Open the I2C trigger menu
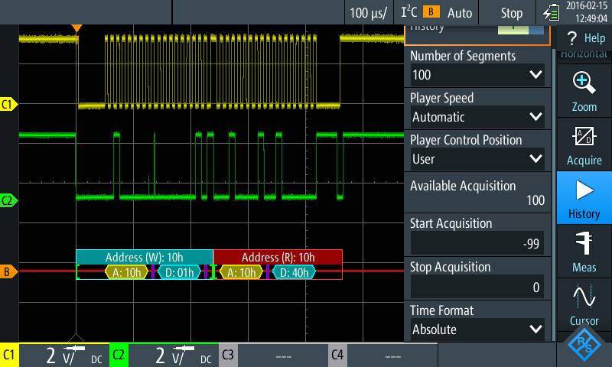612x367 pixels. [419, 13]
